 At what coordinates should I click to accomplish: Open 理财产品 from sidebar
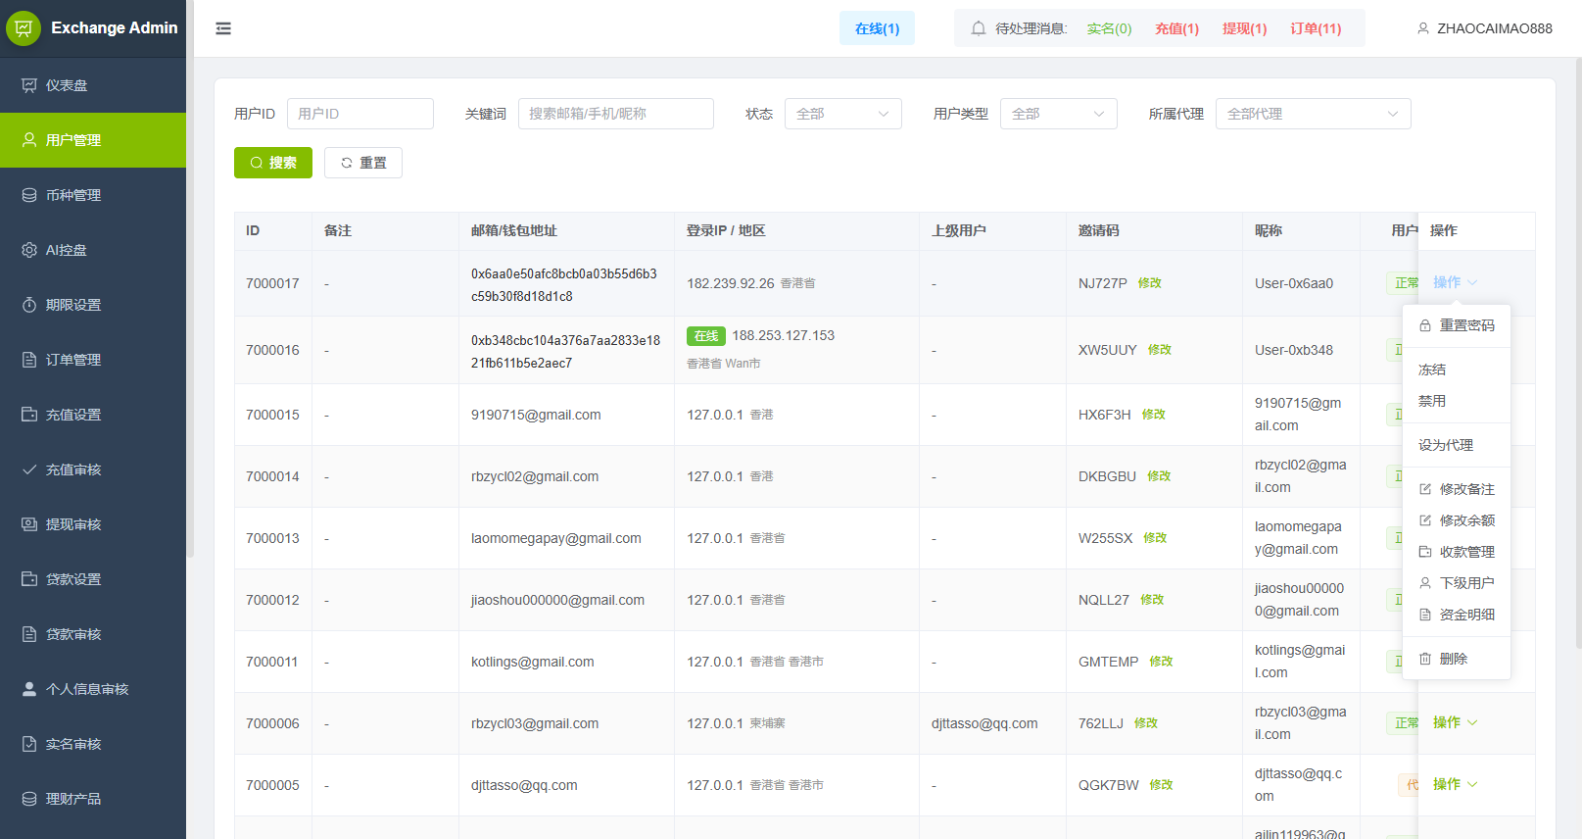click(x=73, y=799)
